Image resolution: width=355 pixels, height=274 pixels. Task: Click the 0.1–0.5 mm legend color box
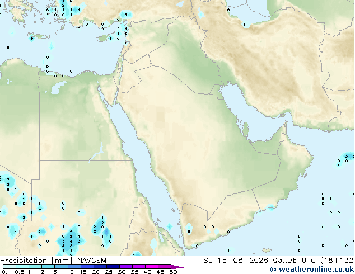(x=10, y=267)
